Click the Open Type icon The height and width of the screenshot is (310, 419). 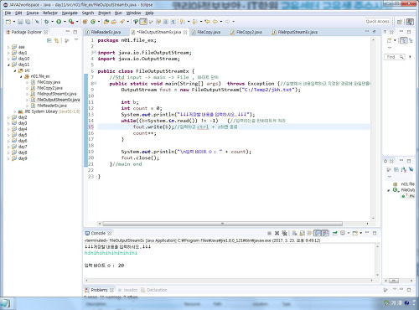(x=106, y=22)
